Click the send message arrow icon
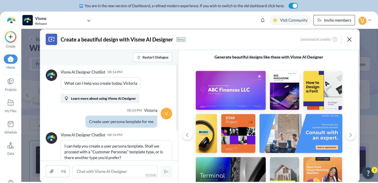 click(166, 171)
